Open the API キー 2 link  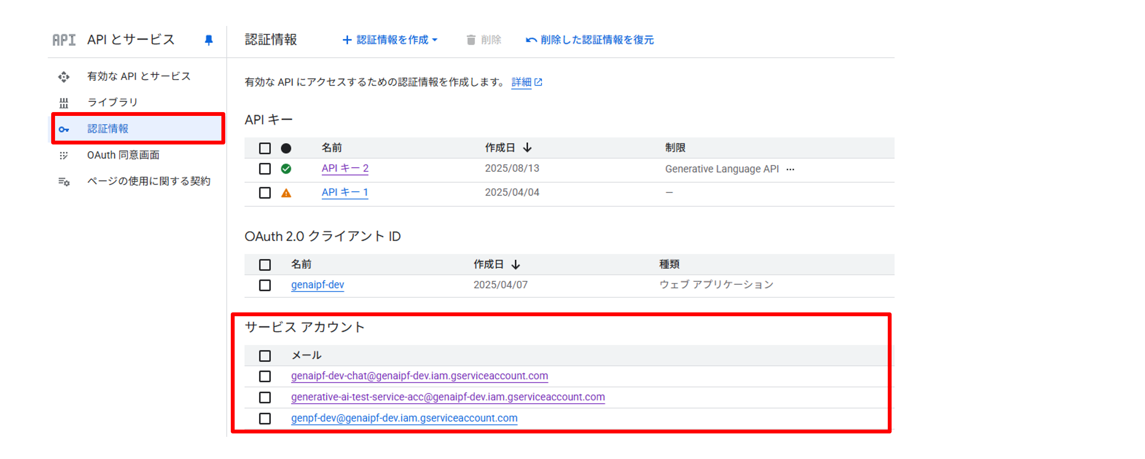[345, 168]
